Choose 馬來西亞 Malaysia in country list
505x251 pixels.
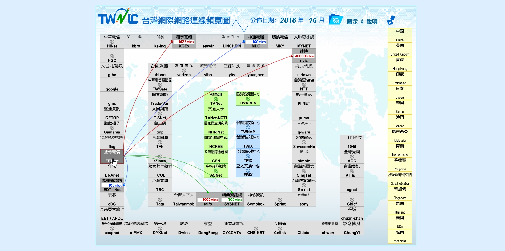[400, 136]
